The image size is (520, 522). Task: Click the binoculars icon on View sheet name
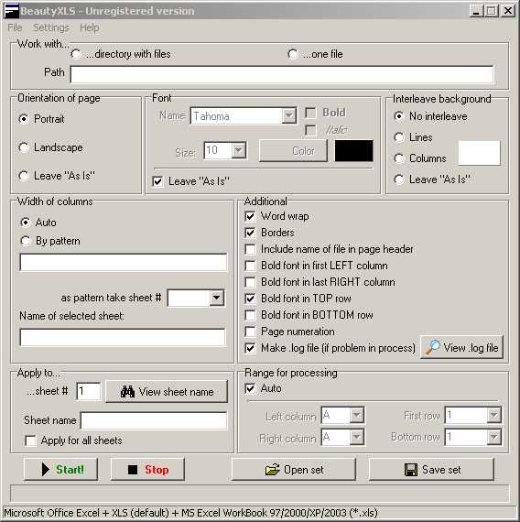(x=127, y=392)
